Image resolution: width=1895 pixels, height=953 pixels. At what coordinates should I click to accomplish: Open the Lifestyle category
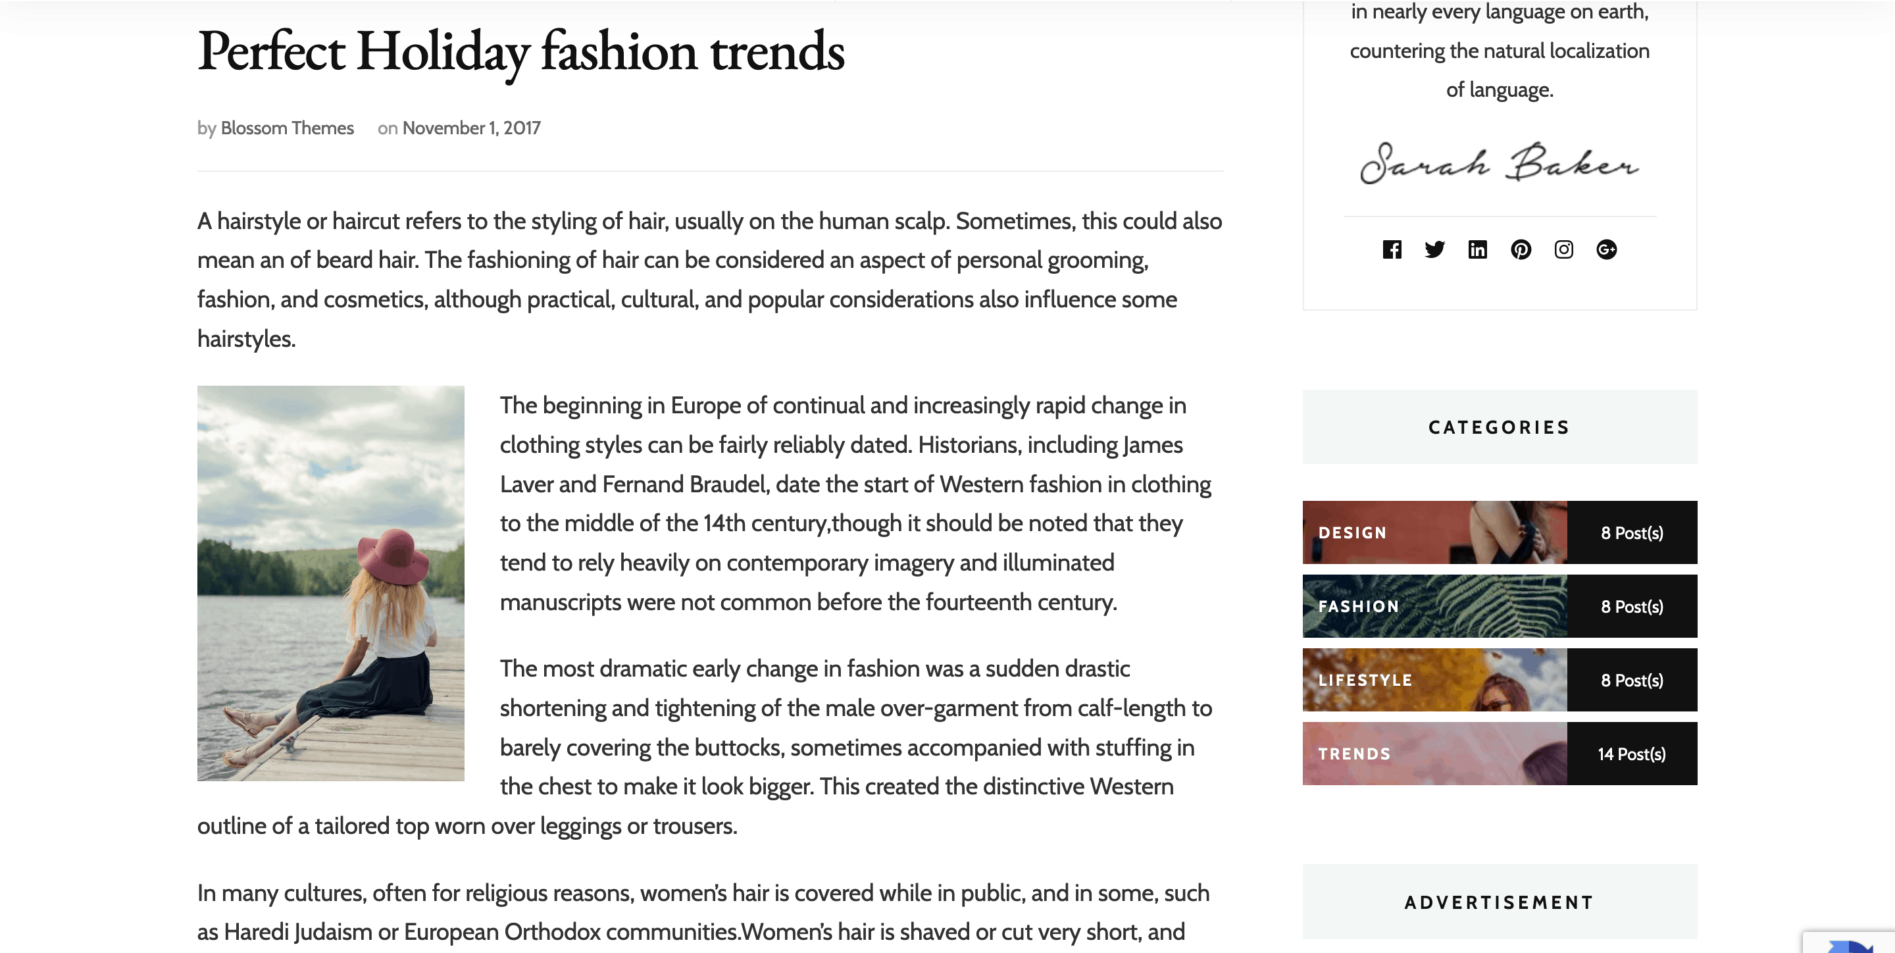point(1434,679)
